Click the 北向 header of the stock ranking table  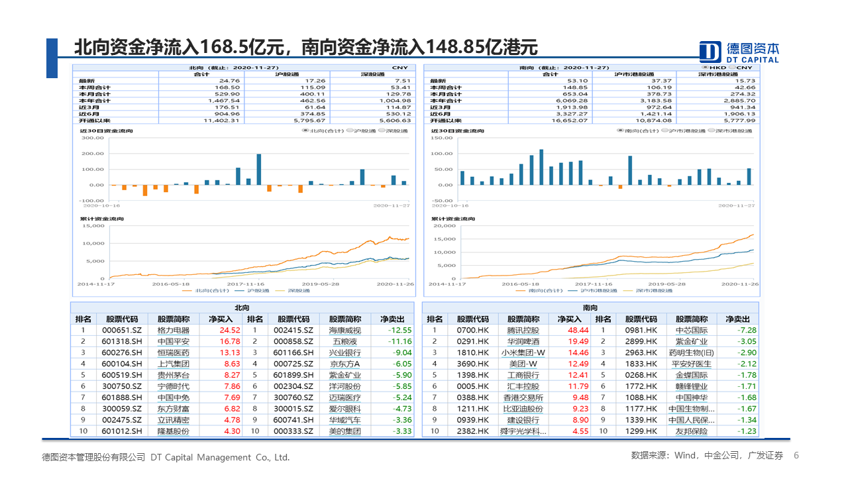point(242,308)
